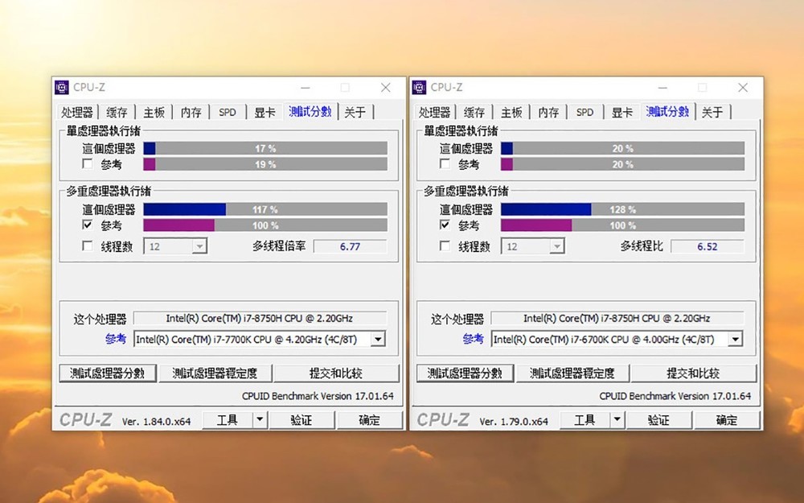The width and height of the screenshot is (804, 503).
Task: Enable single-thread 參考 checkbox in left window
Action: pos(88,163)
